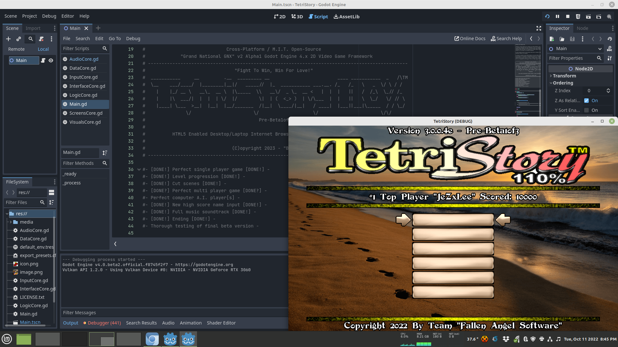Screen dimensions: 618x347
Task: Open Inspector object history list
Action: coord(610,39)
